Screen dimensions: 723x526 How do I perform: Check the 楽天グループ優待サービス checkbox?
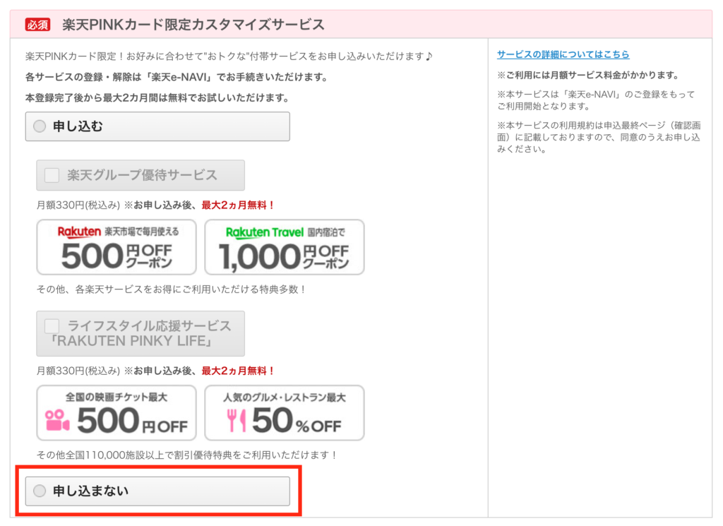(52, 175)
